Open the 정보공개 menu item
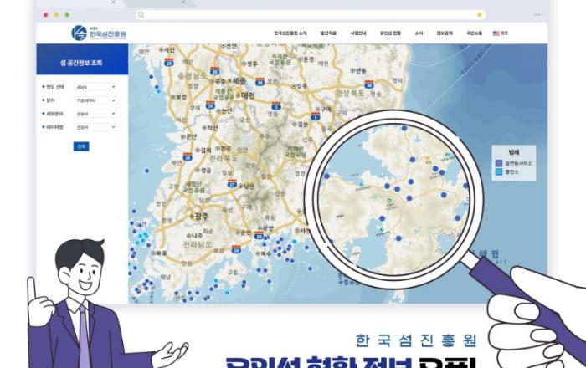 tap(445, 33)
